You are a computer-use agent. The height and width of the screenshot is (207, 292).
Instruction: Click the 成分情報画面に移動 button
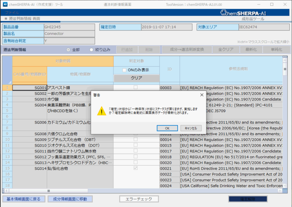(70, 199)
